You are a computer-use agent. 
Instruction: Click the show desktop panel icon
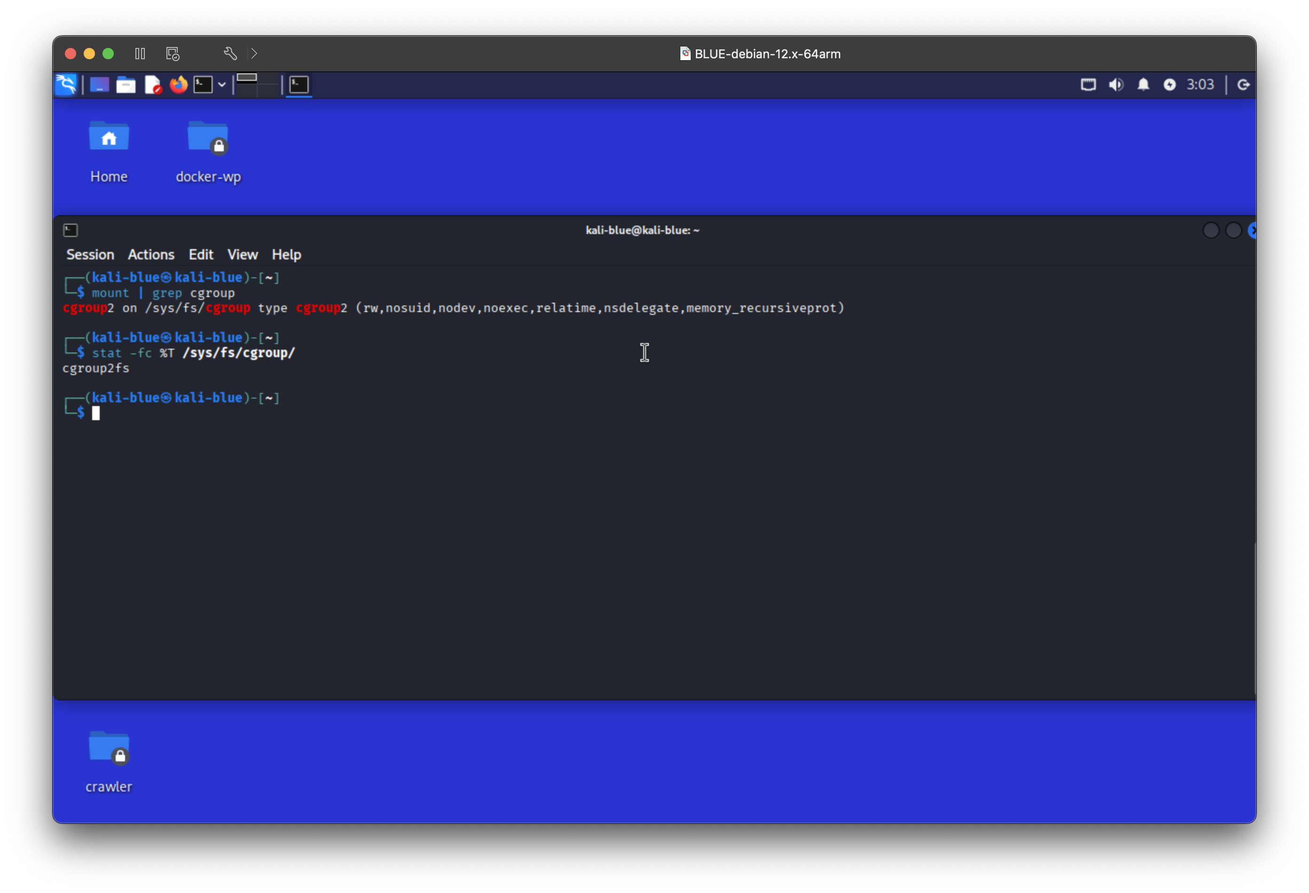pyautogui.click(x=99, y=85)
